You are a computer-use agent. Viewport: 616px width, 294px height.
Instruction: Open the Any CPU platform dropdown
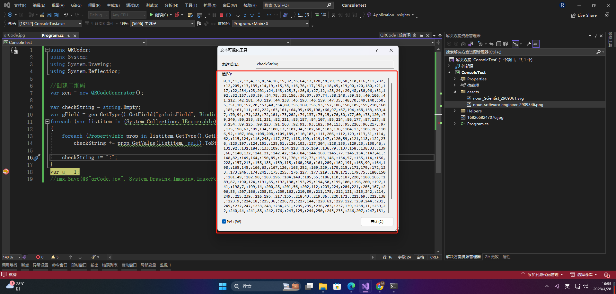click(128, 15)
